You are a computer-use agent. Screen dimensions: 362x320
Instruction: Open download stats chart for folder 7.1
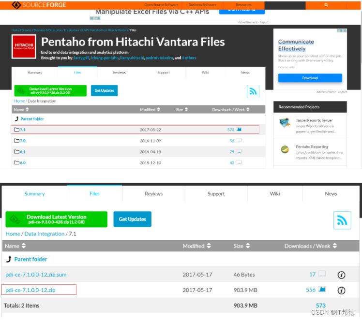[239, 130]
